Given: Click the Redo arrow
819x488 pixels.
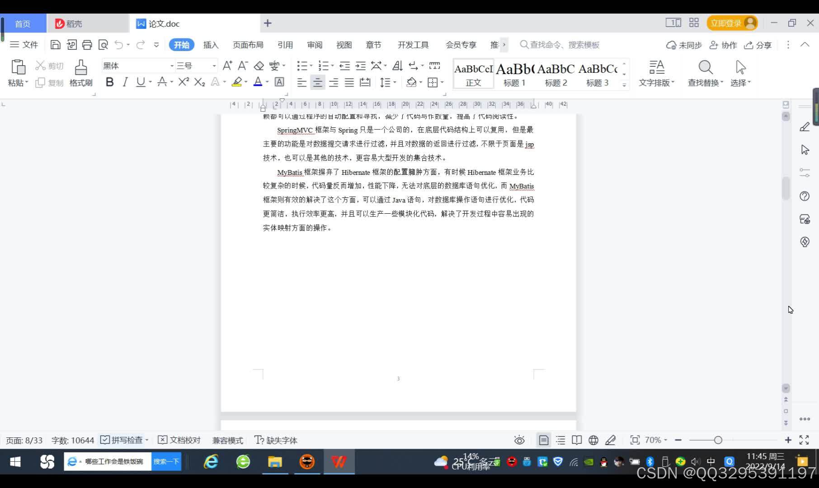Looking at the screenshot, I should (141, 45).
